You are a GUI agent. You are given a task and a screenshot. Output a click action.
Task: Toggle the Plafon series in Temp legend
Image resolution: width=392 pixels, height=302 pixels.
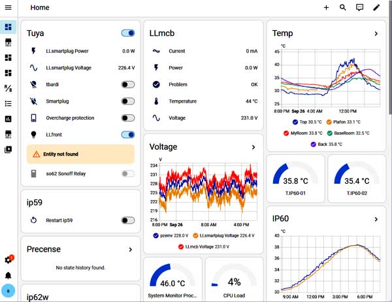pyautogui.click(x=344, y=122)
